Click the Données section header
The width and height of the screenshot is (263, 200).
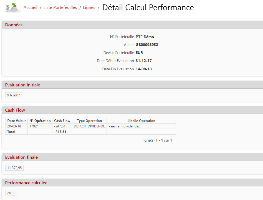point(14,25)
